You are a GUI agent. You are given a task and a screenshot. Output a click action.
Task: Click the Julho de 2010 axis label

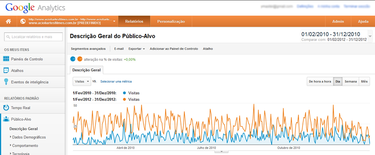point(206,148)
